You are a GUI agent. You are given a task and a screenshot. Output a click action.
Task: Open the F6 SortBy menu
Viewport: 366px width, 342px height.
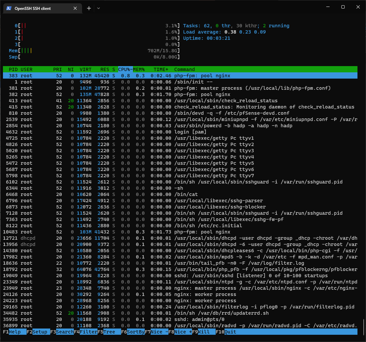pos(133,332)
